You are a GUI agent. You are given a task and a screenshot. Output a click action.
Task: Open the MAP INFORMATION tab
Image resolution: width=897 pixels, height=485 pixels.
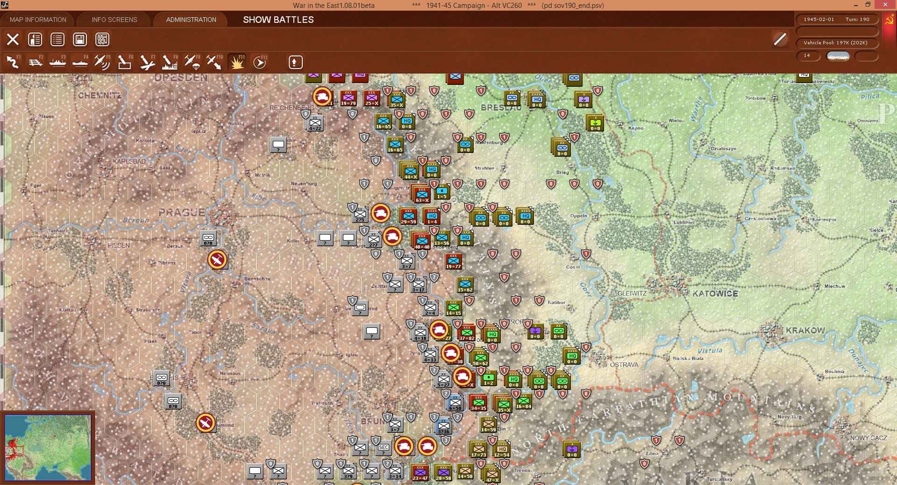pos(38,20)
